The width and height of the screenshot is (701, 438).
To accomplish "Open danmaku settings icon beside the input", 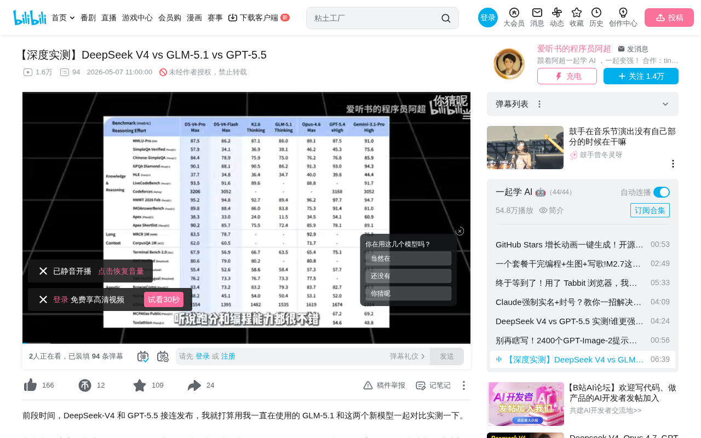I will [163, 356].
